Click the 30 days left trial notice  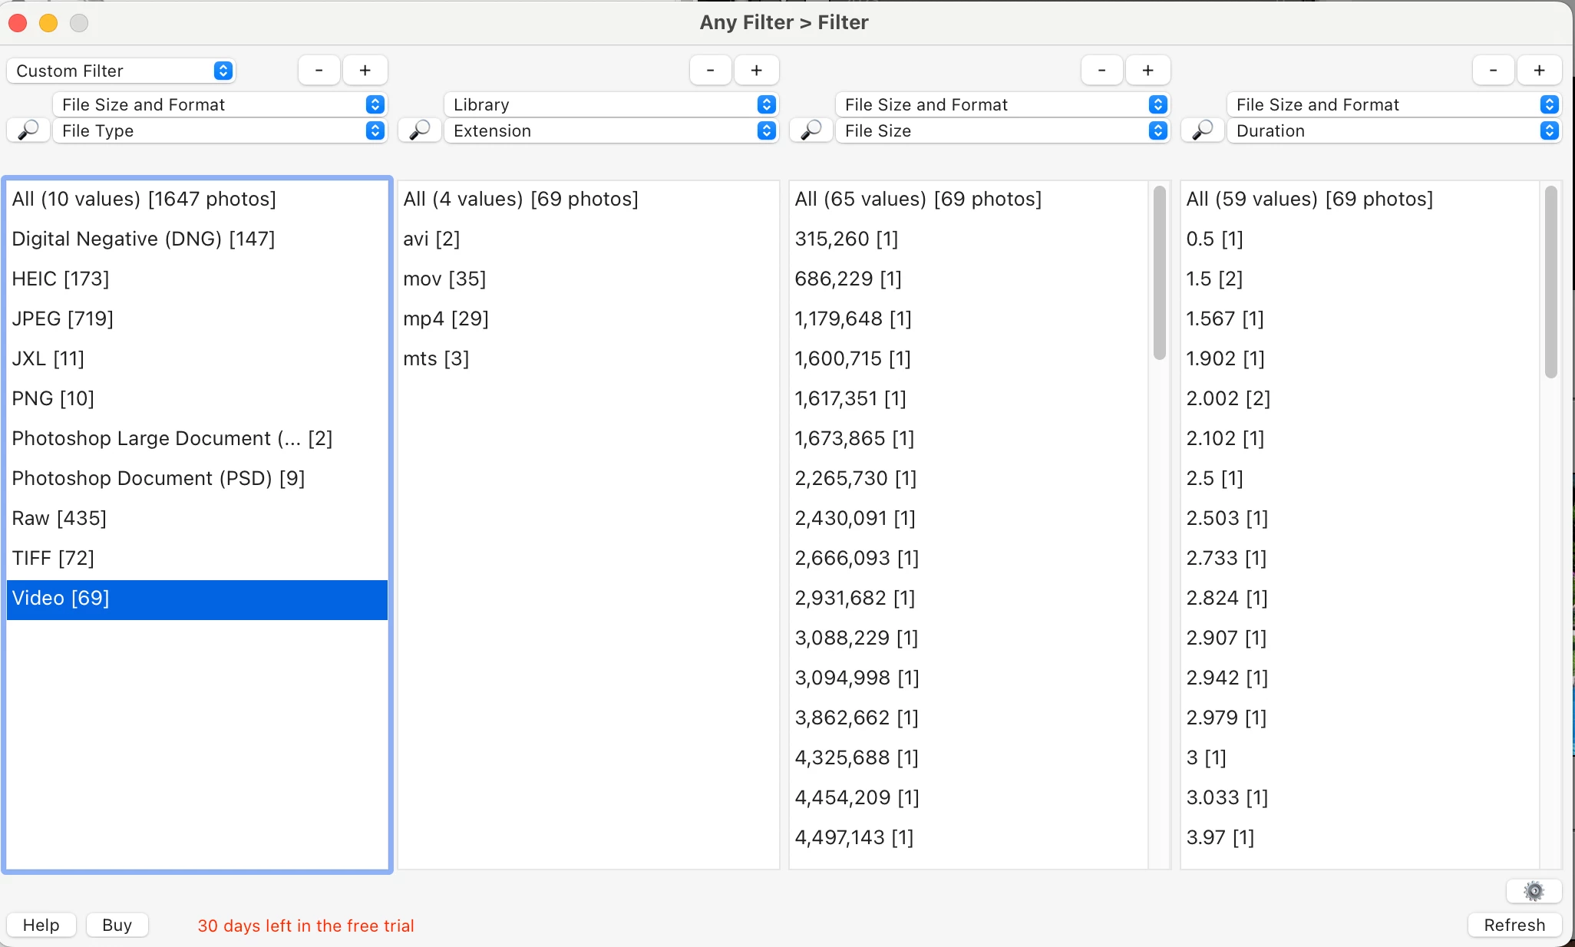point(305,926)
